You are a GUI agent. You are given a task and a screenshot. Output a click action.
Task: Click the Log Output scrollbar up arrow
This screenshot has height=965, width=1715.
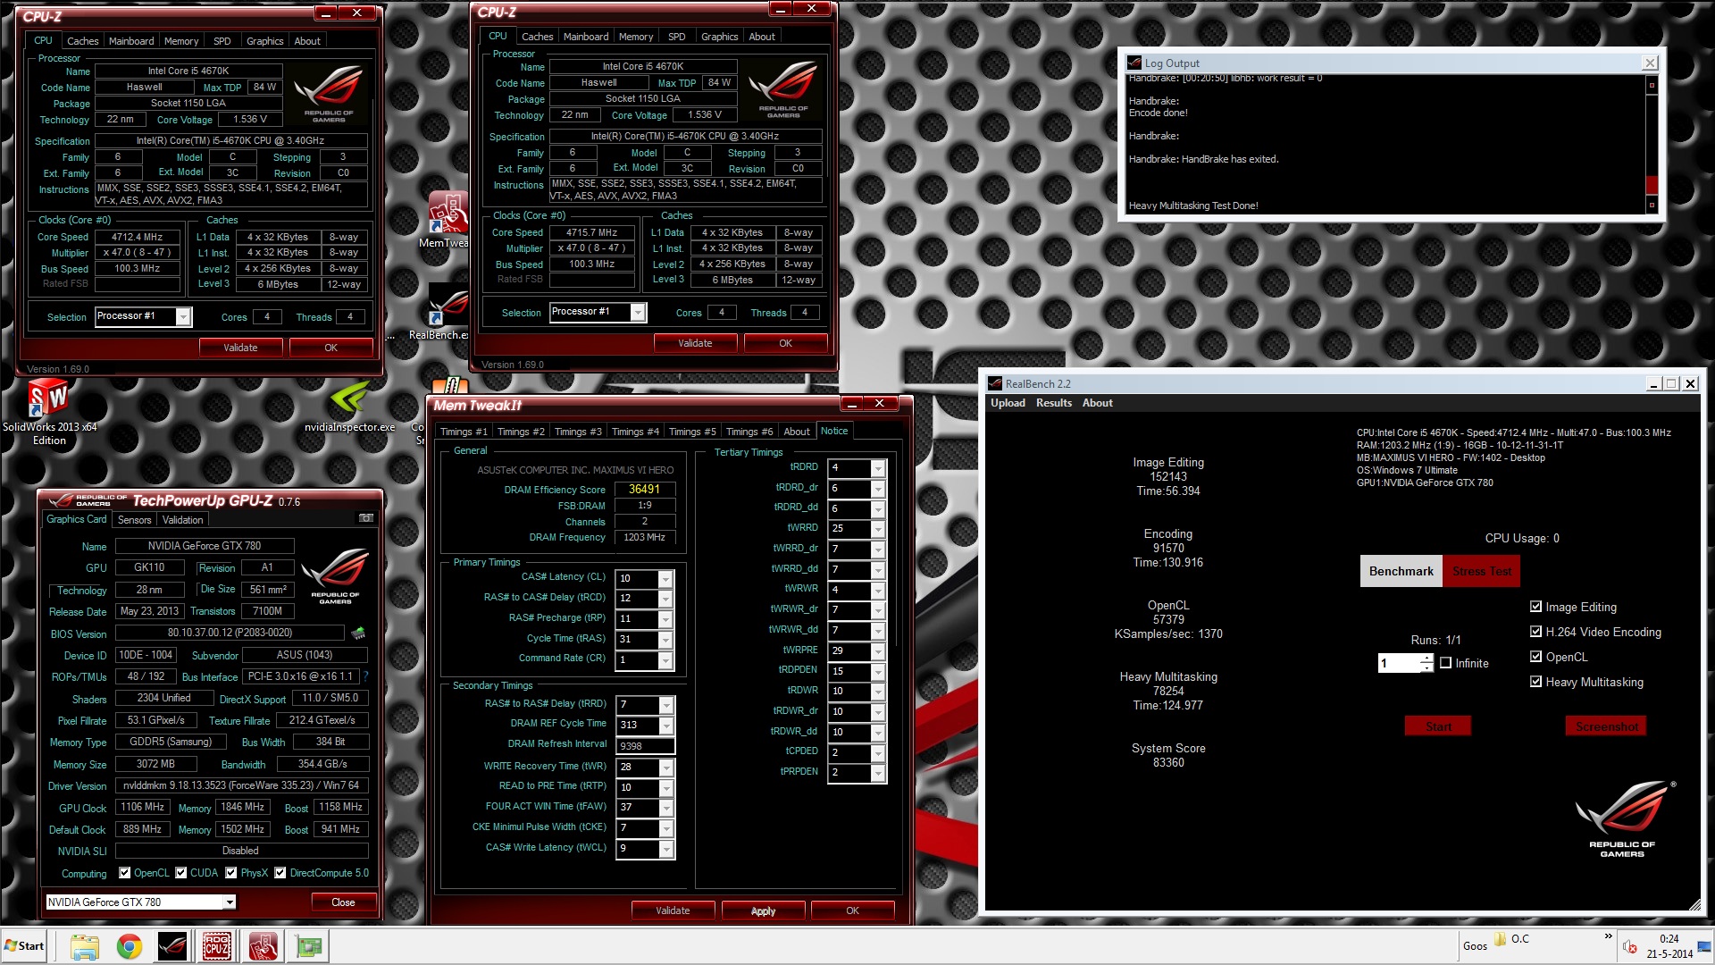click(x=1652, y=85)
